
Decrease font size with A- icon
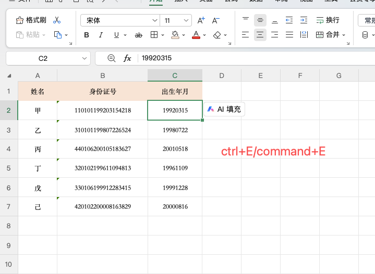coord(216,20)
